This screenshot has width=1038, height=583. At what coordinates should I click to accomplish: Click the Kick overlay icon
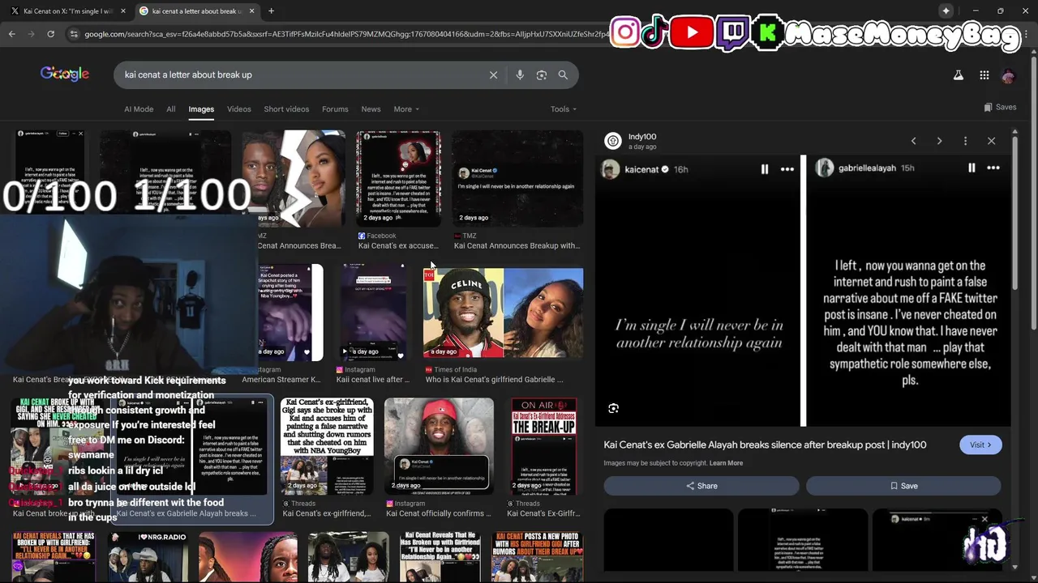(766, 32)
